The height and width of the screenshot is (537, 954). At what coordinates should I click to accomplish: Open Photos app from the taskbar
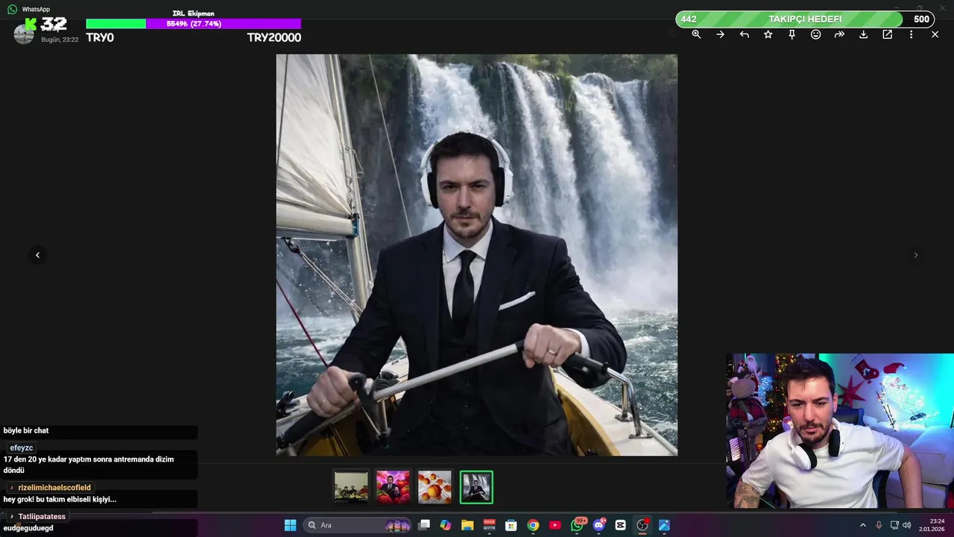point(664,525)
